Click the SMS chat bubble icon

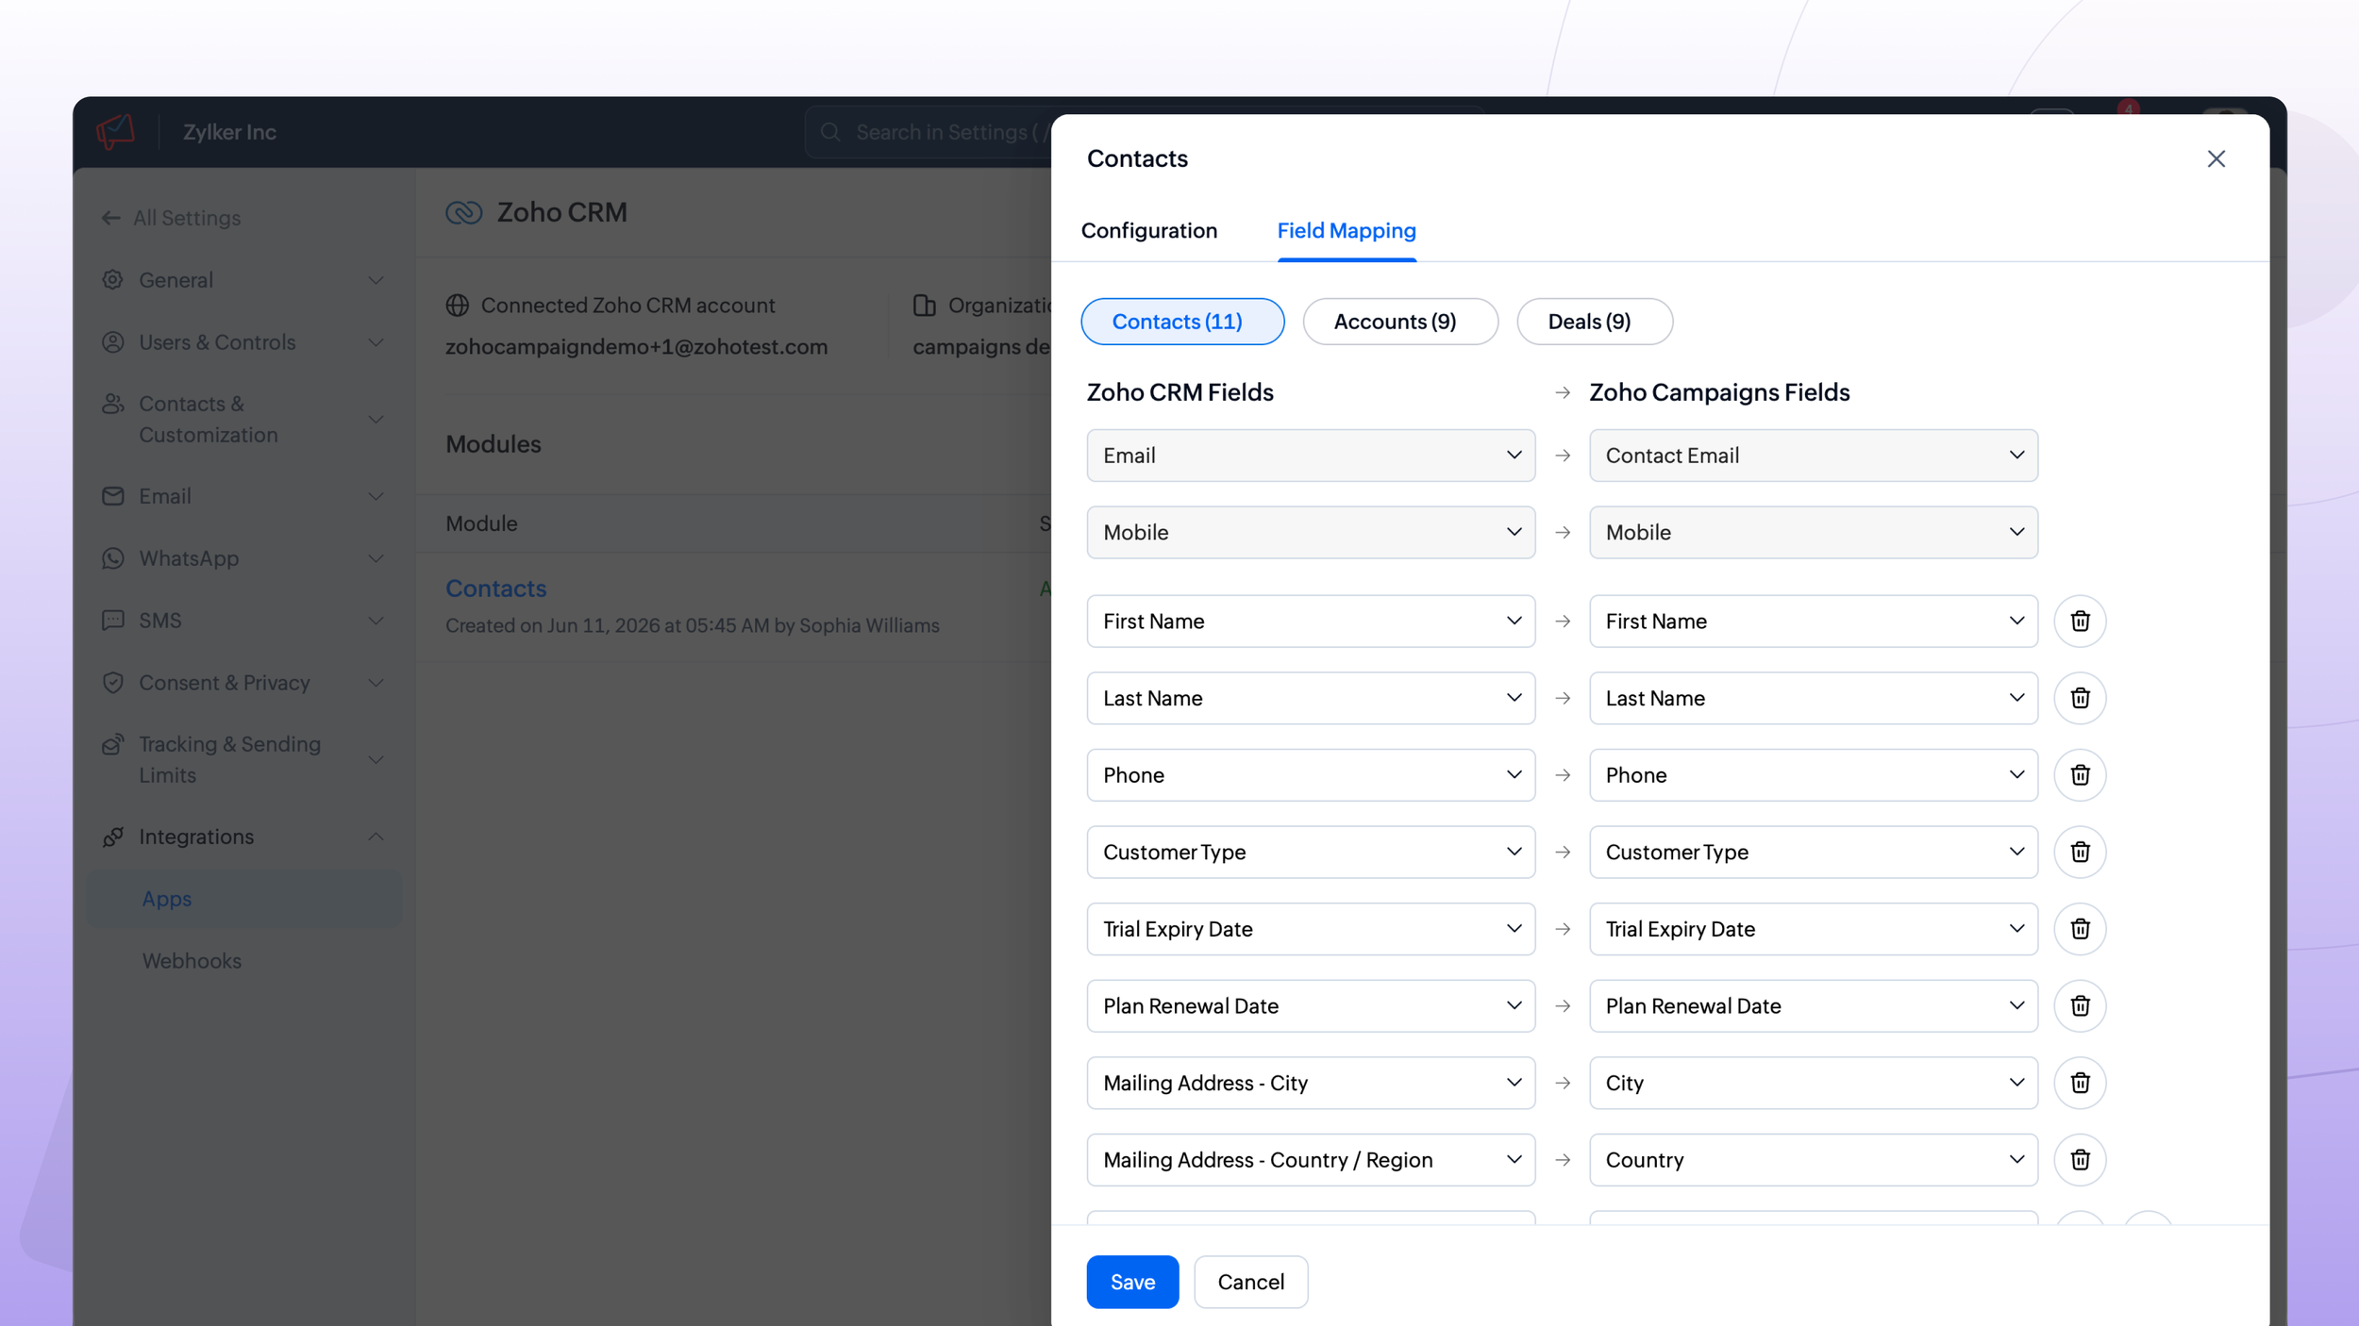point(113,621)
